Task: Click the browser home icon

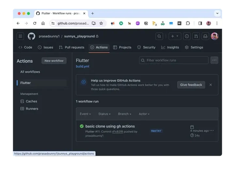Action: 43,23
